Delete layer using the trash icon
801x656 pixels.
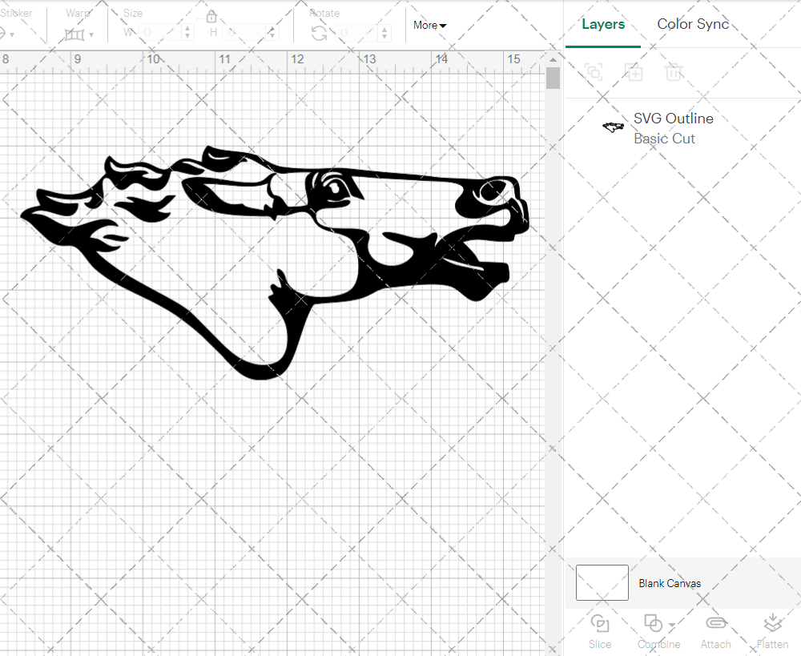tap(674, 73)
